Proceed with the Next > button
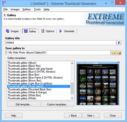The image size is (127, 122). (91, 115)
